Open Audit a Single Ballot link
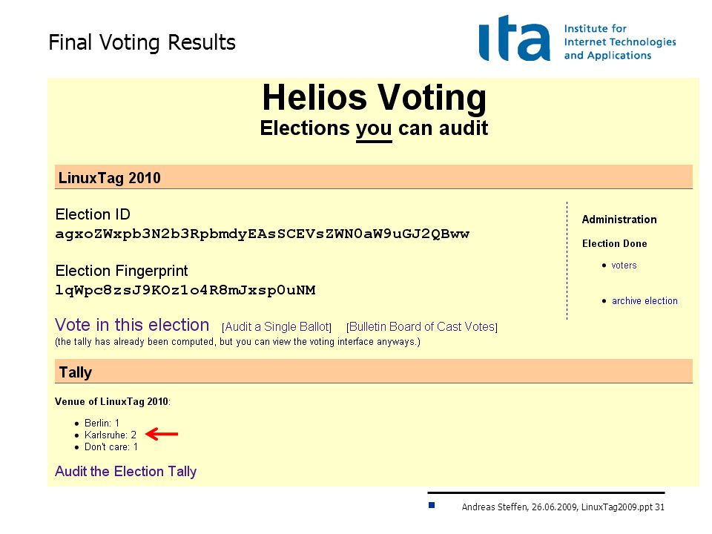 tap(277, 327)
